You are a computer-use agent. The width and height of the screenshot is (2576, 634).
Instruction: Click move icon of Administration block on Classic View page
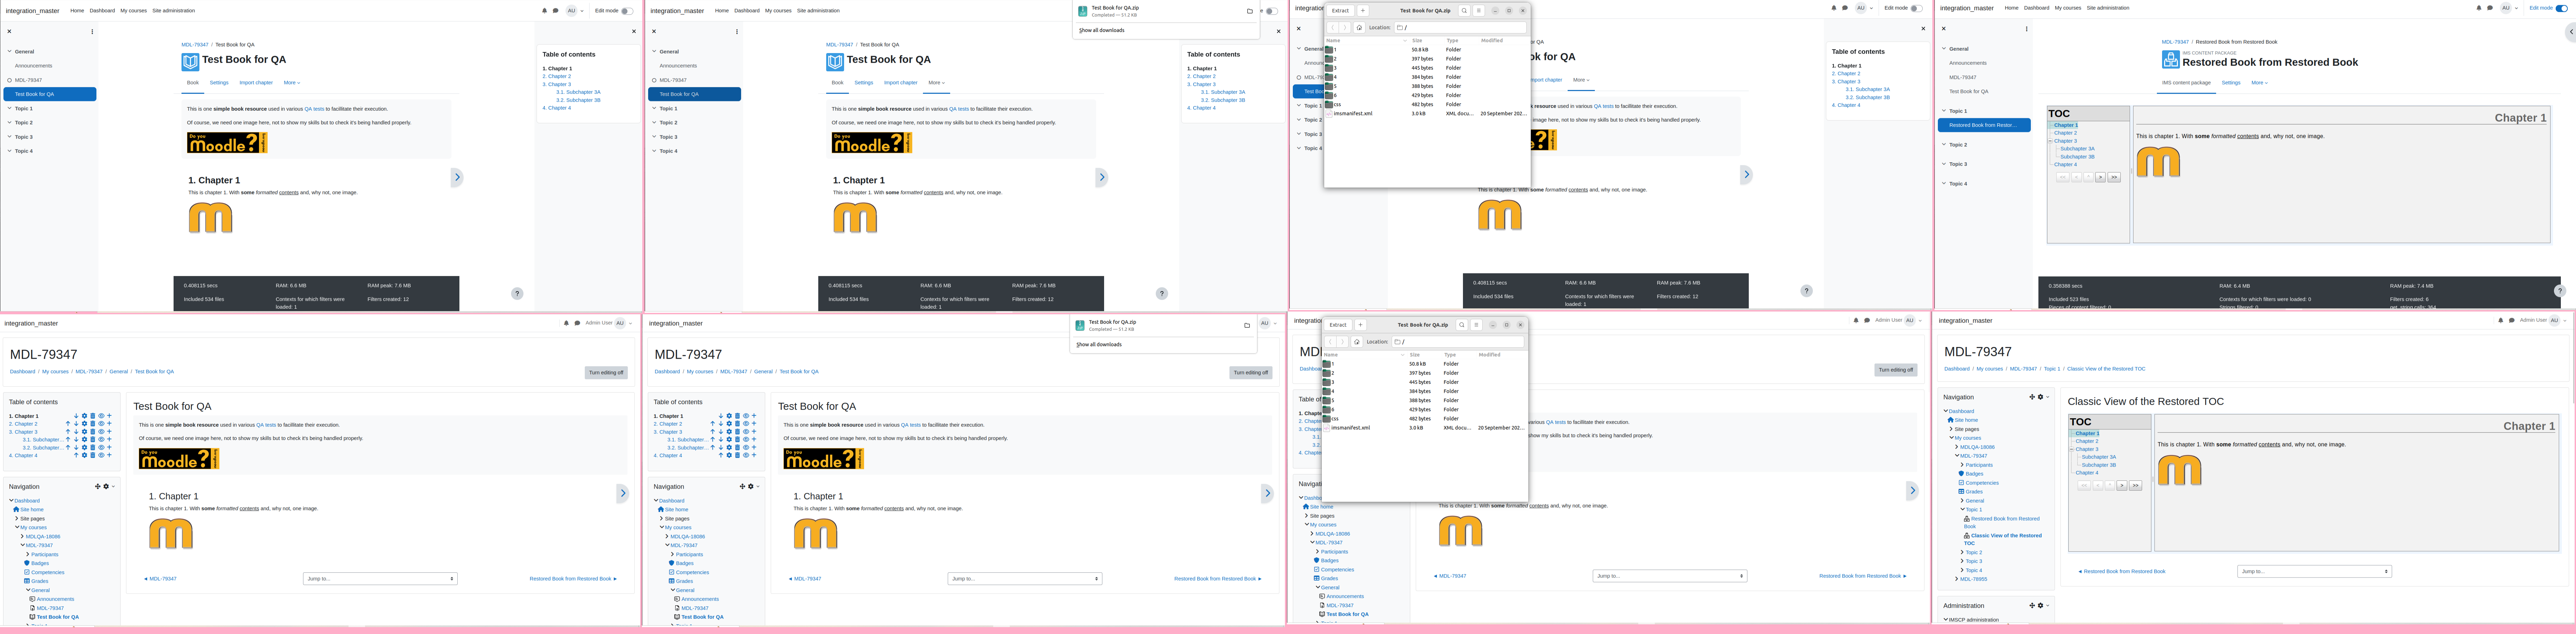point(2032,605)
